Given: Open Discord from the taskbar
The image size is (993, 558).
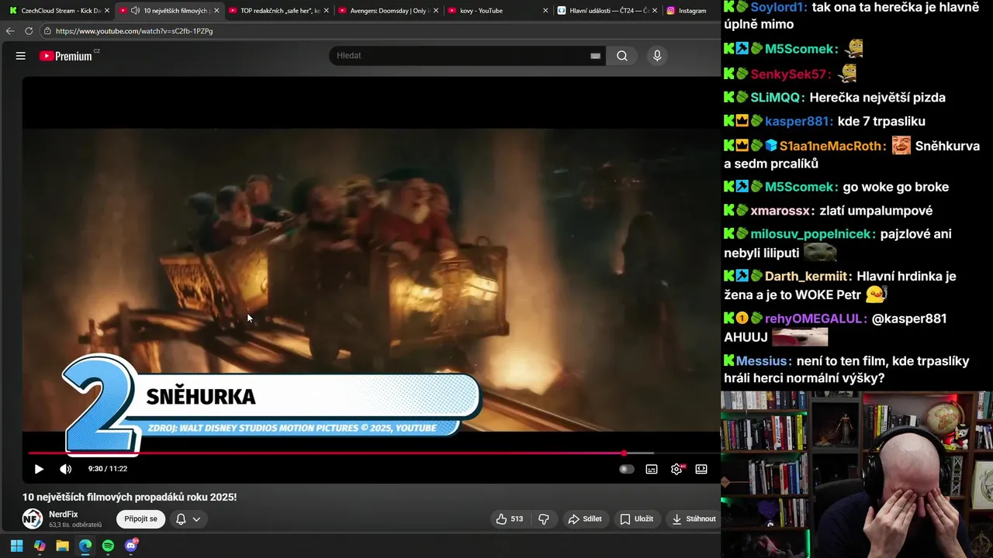Looking at the screenshot, I should click(x=131, y=546).
